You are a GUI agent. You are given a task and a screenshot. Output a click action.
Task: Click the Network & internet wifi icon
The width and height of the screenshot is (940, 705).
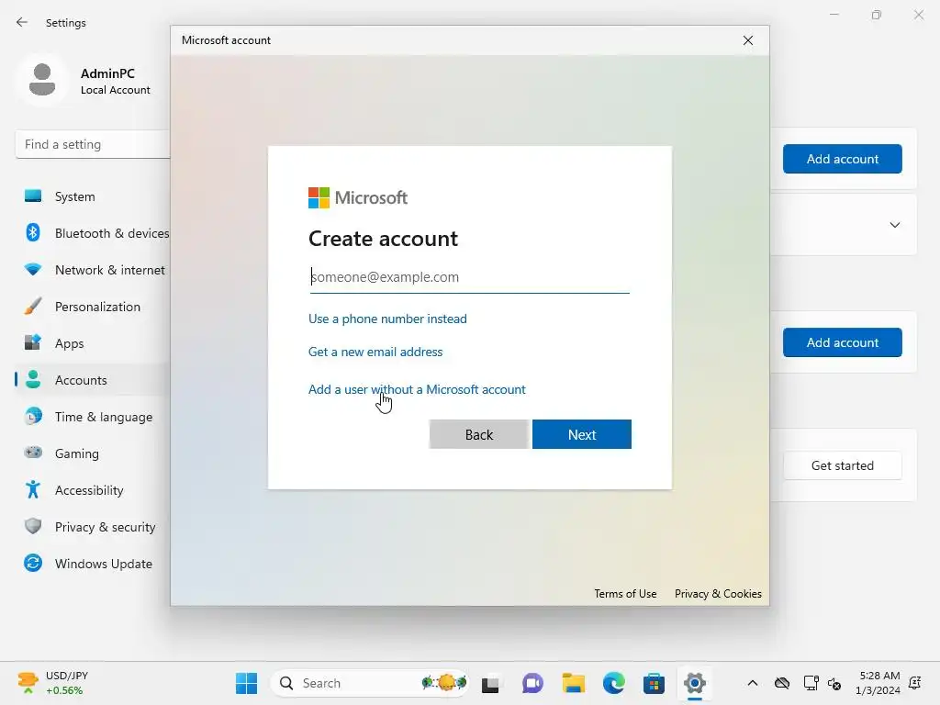pos(33,270)
